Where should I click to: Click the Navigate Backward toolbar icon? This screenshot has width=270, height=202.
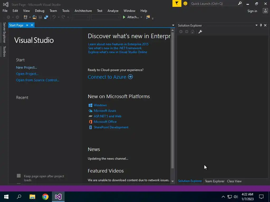tap(8, 17)
